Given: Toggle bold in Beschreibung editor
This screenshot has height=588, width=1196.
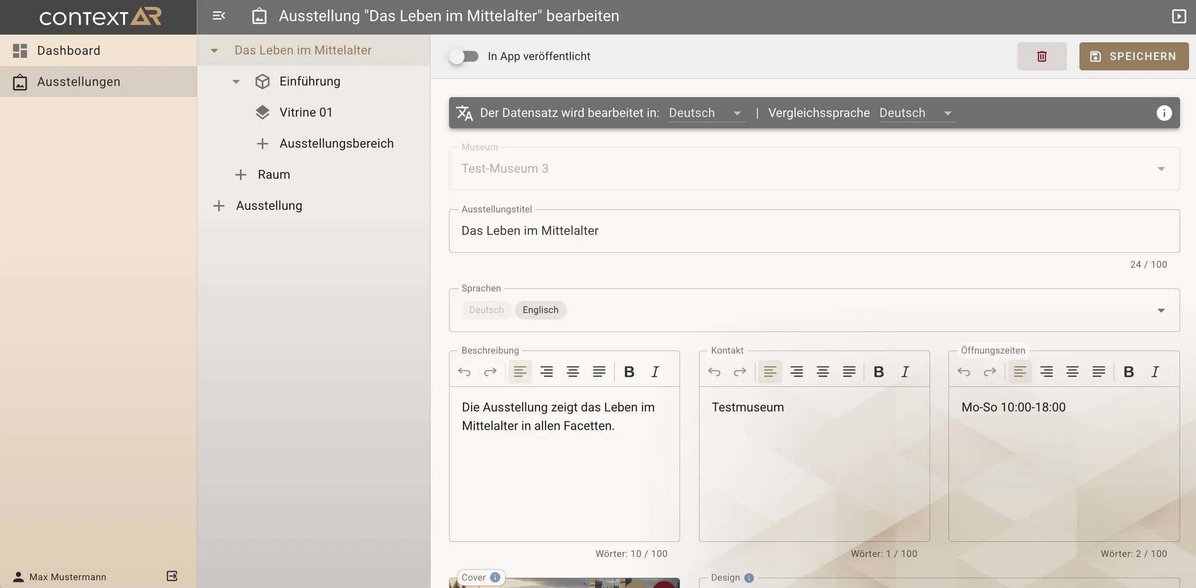Looking at the screenshot, I should [629, 372].
